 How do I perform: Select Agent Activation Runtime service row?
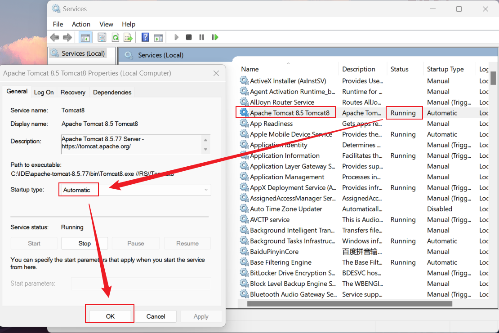tap(365, 92)
